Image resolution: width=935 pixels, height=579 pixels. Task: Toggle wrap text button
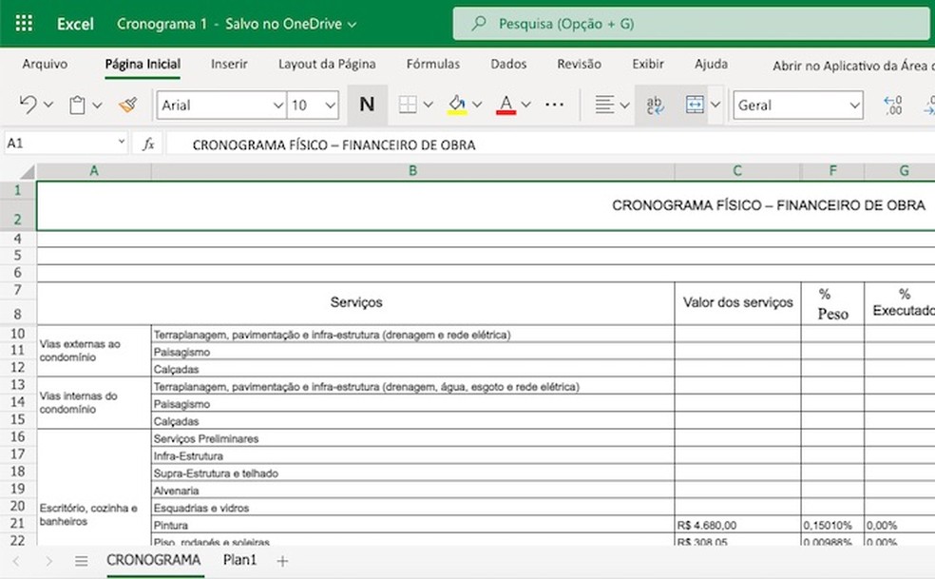point(656,106)
